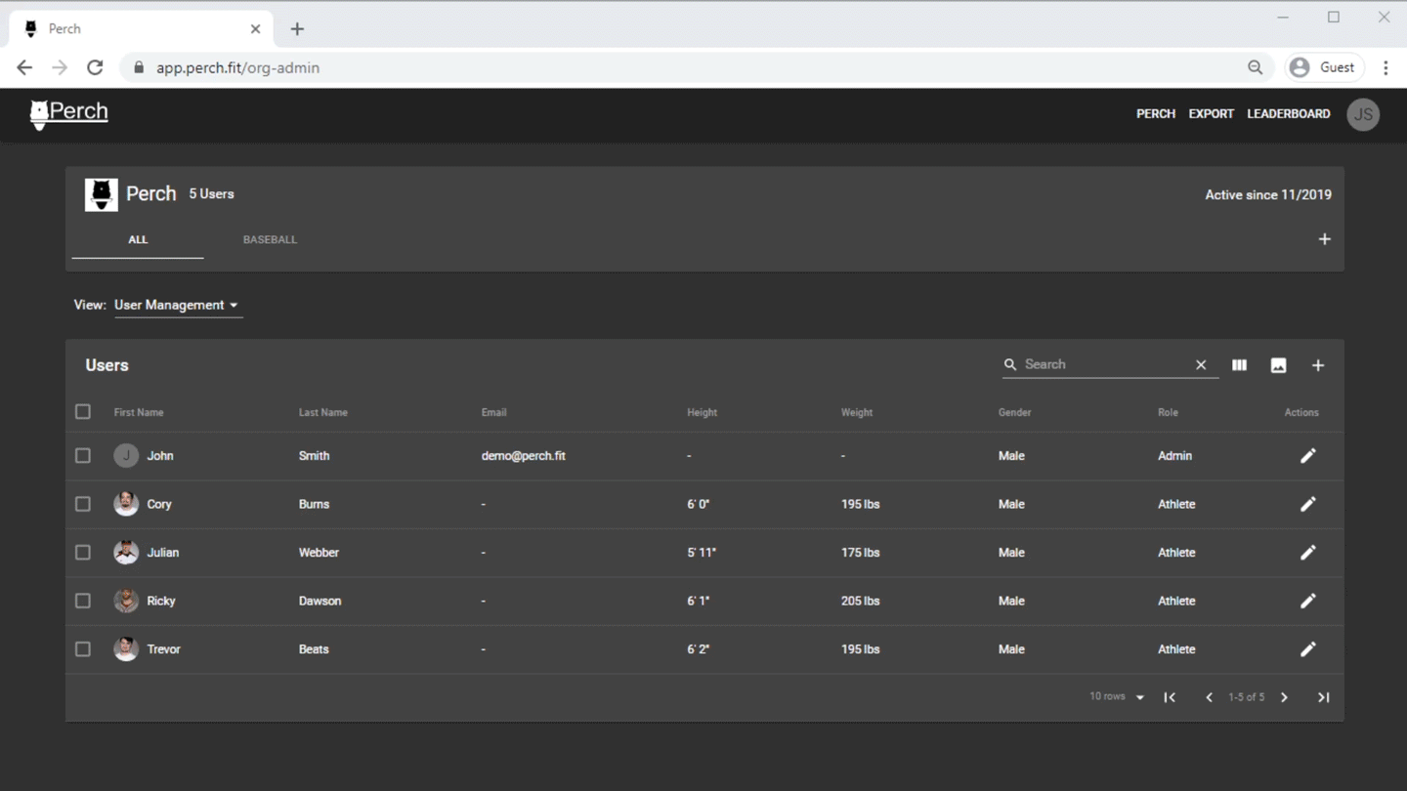Viewport: 1407px width, 791px height.
Task: Click the image icon in Users toolbar
Action: click(1278, 365)
